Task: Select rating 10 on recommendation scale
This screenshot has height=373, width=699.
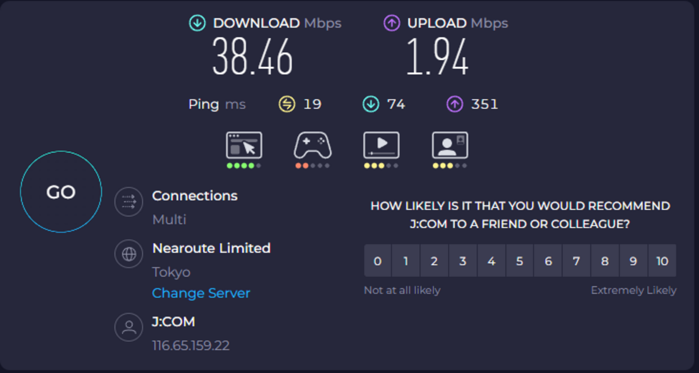Action: tap(662, 261)
